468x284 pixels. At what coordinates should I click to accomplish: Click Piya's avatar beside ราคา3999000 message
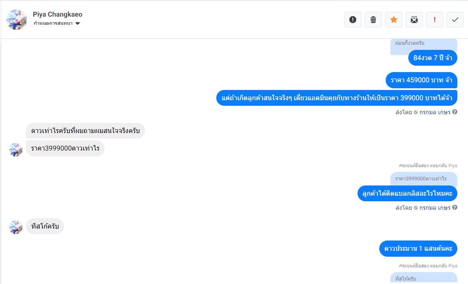pyautogui.click(x=16, y=150)
